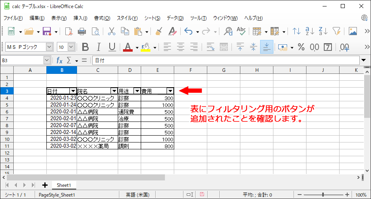Screen dimensions: 371x199
Task: Click the Undo arrow
Action: [x=188, y=31]
